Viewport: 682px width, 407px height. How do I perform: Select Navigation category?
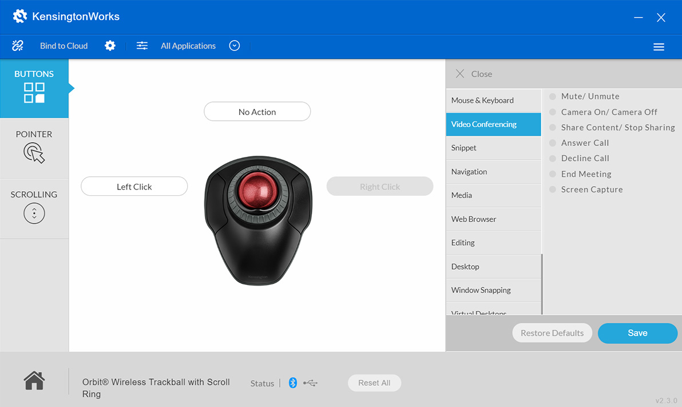tap(493, 172)
